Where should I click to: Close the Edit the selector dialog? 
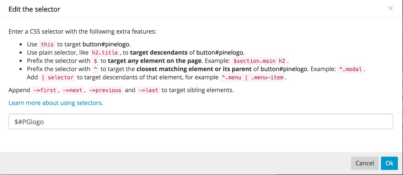tap(390, 8)
